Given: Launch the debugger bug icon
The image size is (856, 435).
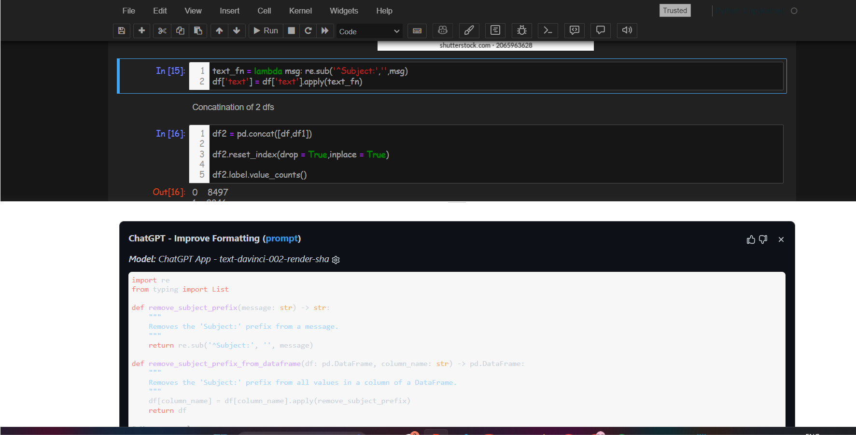Looking at the screenshot, I should [521, 30].
